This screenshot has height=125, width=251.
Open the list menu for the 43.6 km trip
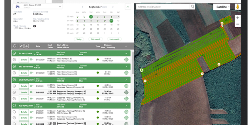tap(31, 60)
